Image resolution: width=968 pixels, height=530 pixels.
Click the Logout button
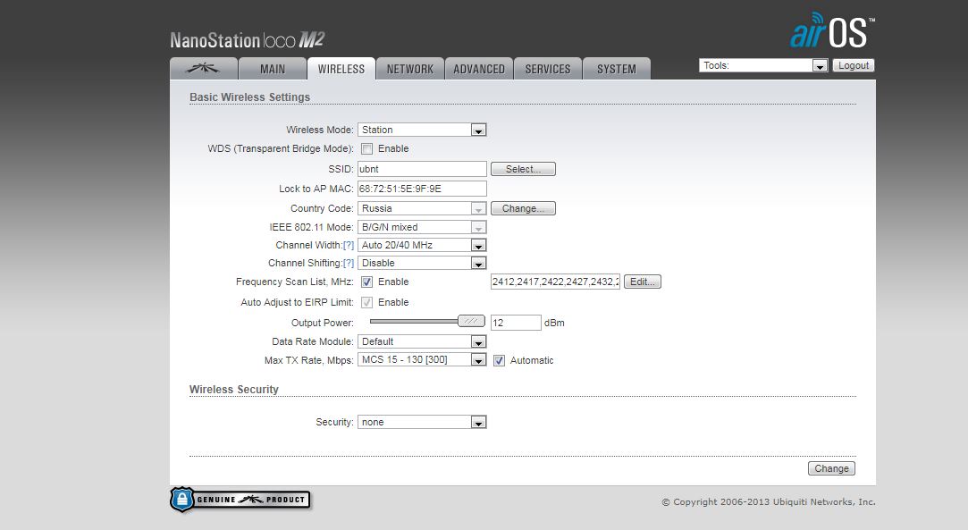[854, 65]
